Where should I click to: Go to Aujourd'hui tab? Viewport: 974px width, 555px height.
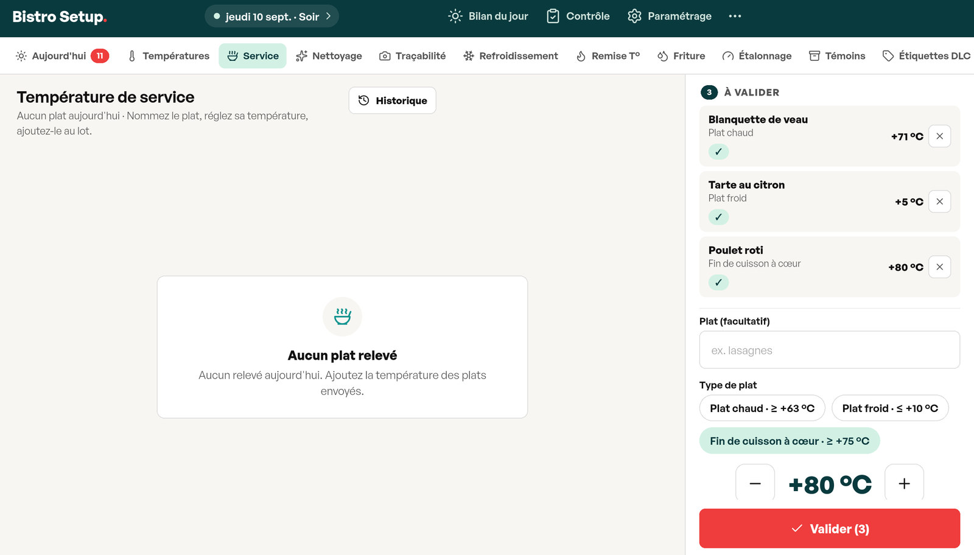coord(62,56)
